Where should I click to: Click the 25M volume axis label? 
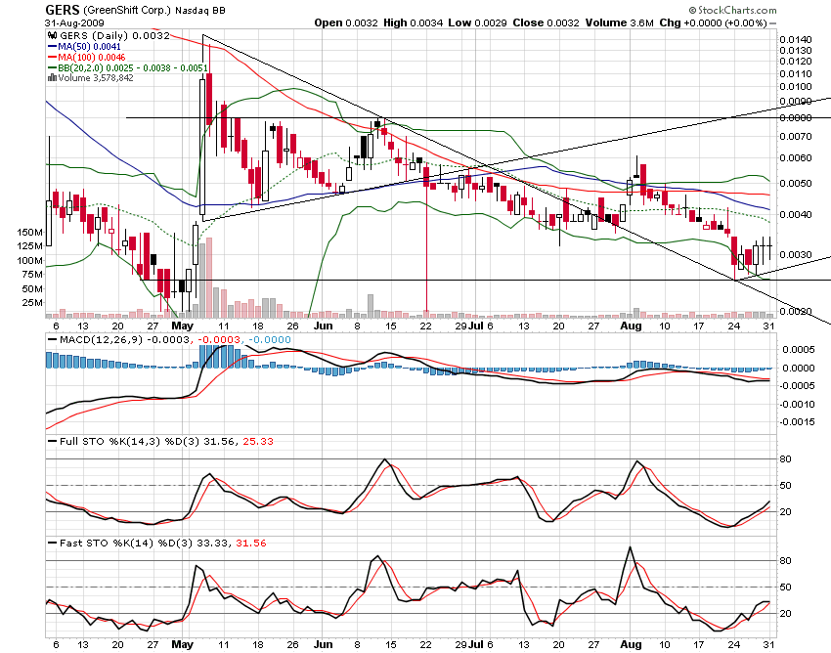32,303
